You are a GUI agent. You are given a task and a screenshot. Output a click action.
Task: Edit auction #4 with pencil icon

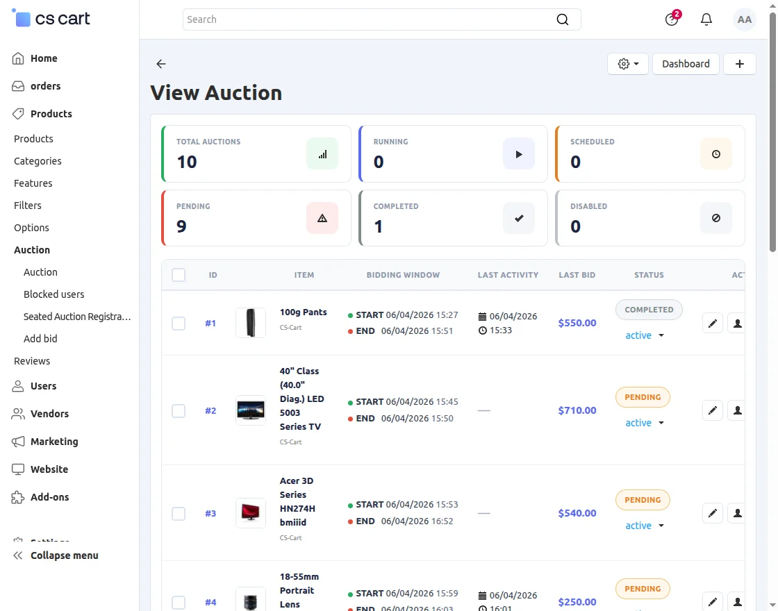(713, 601)
